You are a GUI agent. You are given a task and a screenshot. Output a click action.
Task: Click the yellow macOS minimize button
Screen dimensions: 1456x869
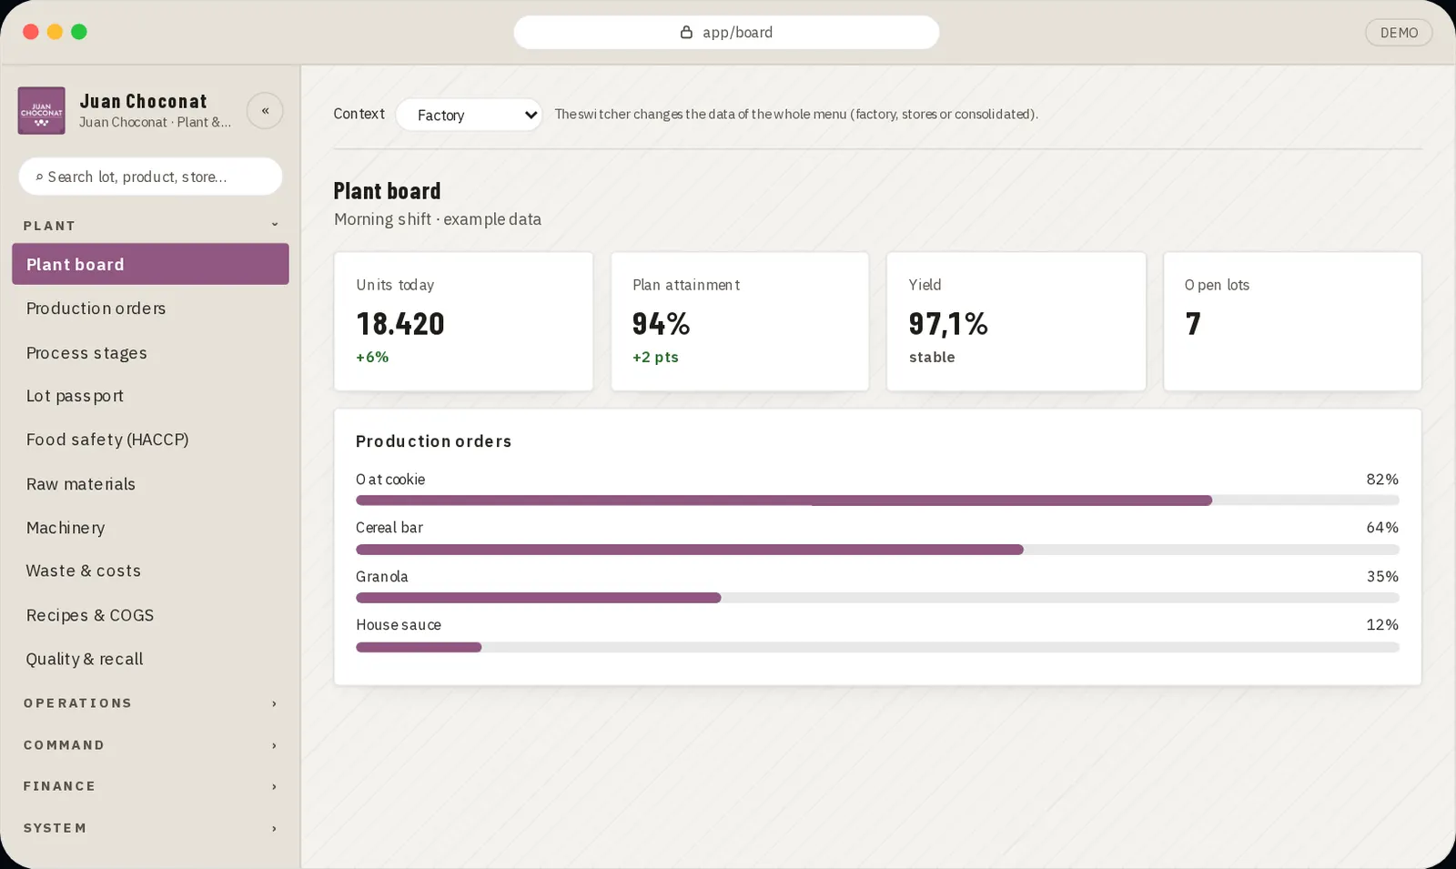[55, 32]
